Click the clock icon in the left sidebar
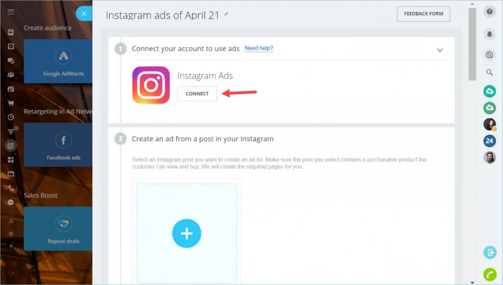The height and width of the screenshot is (285, 503). (x=11, y=117)
